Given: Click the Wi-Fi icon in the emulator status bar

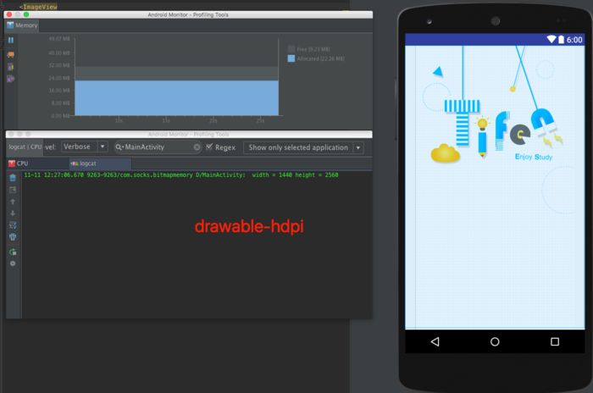Looking at the screenshot, I should coord(551,39).
